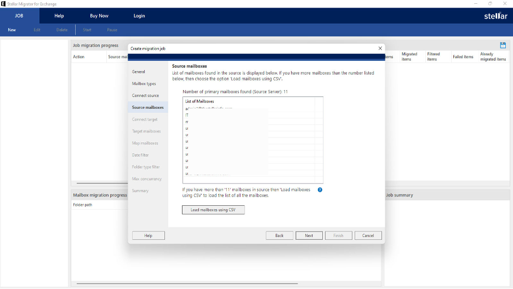Open the Login tab
The height and width of the screenshot is (289, 513).
tap(139, 16)
